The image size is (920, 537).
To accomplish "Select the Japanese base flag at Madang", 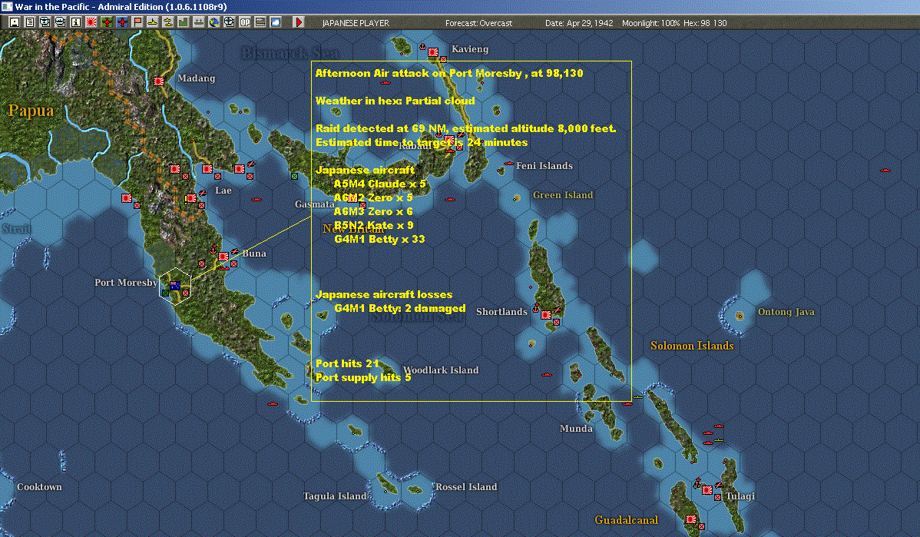I will [159, 81].
